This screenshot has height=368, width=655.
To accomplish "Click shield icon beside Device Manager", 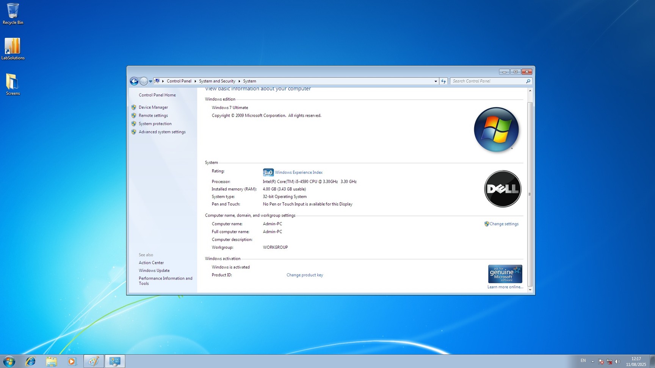I will click(134, 107).
